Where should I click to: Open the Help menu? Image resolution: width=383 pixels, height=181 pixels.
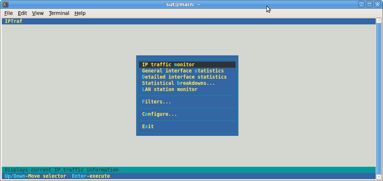80,13
